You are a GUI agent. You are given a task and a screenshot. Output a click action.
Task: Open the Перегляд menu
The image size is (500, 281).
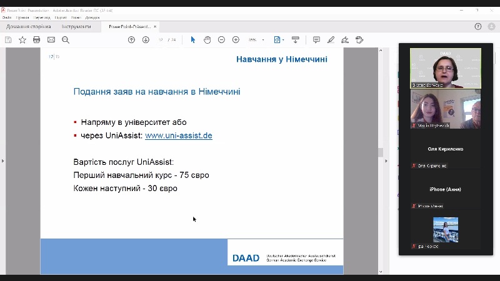coord(42,17)
